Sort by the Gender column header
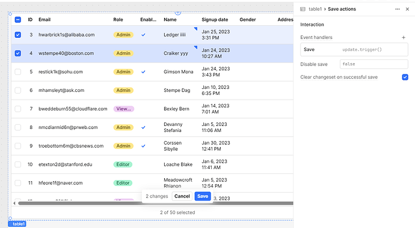Screen dimensions: 415x228 pos(248,20)
